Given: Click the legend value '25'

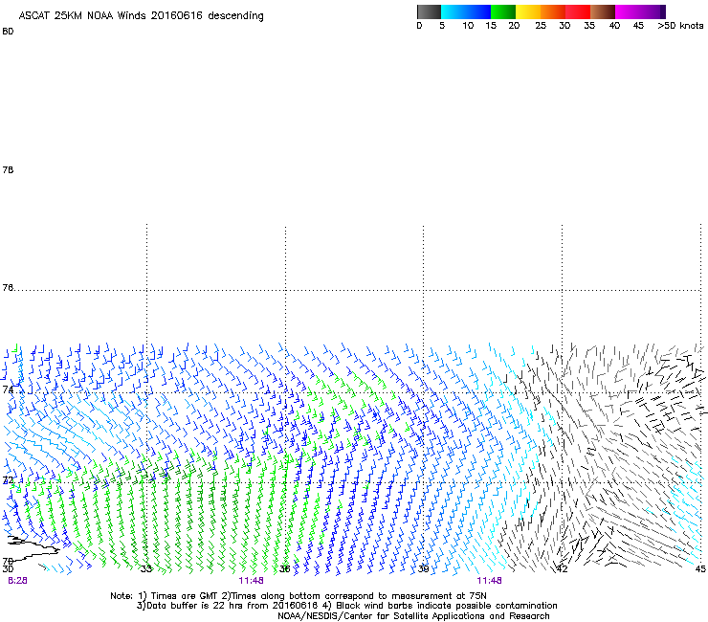Looking at the screenshot, I should tap(541, 26).
